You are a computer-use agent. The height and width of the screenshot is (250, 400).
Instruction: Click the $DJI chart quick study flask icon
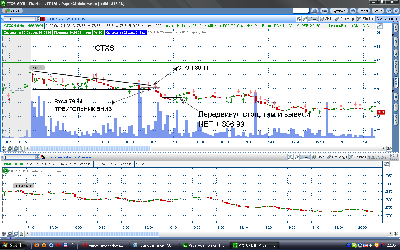pos(290,157)
